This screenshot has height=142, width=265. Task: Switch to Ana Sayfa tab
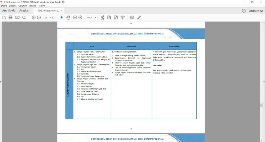(9, 11)
